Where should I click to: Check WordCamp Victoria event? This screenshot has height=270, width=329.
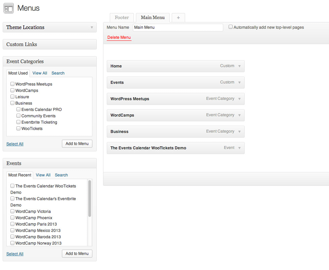12,211
